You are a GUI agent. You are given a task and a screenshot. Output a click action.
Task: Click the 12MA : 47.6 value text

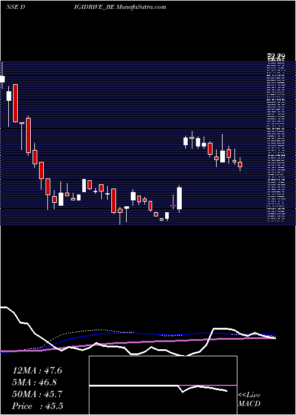point(37,371)
